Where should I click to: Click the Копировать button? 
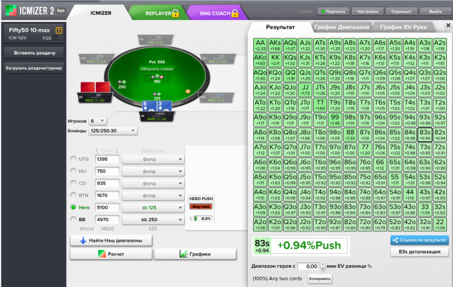click(320, 278)
